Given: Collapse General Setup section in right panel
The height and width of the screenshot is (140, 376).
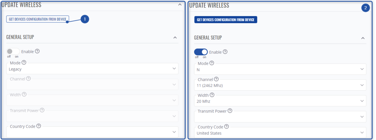Looking at the screenshot, I should tap(363, 38).
